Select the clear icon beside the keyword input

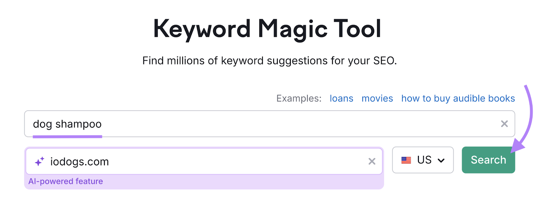click(x=505, y=124)
